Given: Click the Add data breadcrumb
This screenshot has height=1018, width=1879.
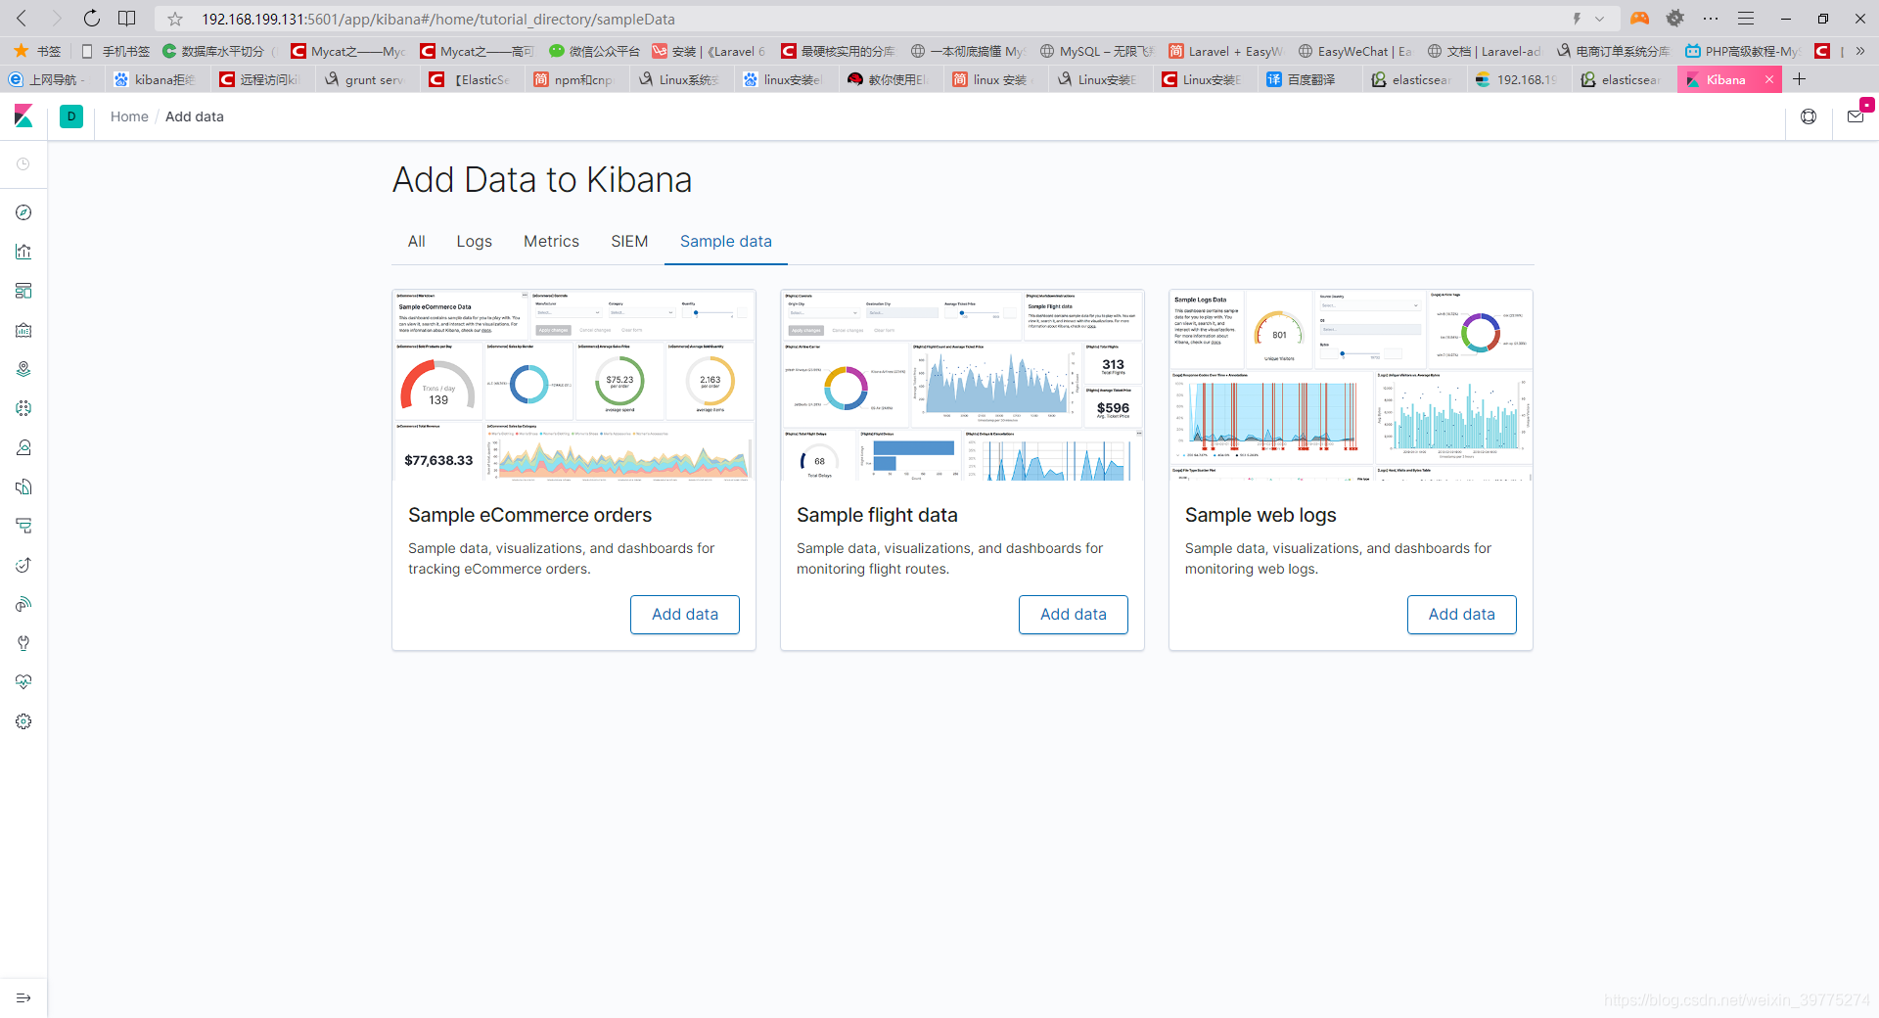Looking at the screenshot, I should (195, 116).
